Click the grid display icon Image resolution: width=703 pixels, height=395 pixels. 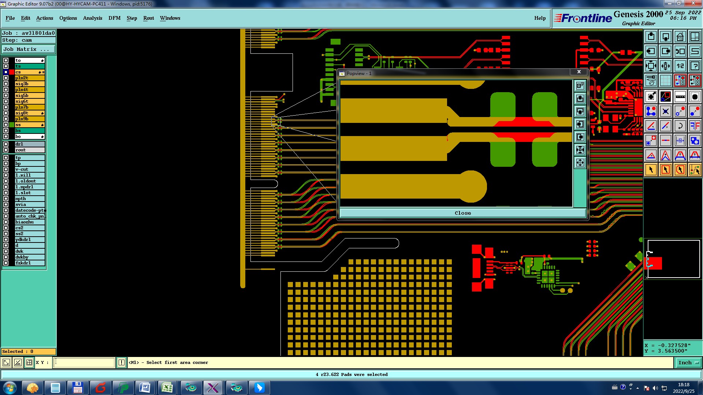[x=665, y=80]
